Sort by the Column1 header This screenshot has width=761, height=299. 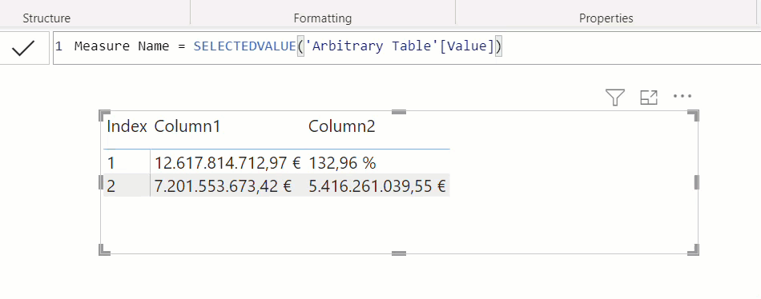coord(187,126)
